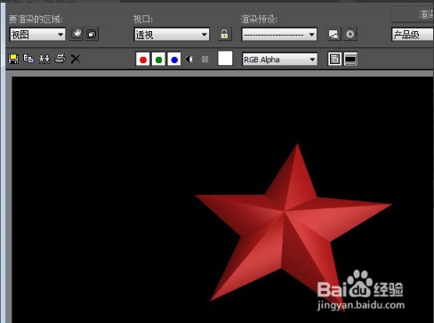The height and width of the screenshot is (323, 434).
Task: Click the Edit Region hand icon
Action: (x=76, y=34)
